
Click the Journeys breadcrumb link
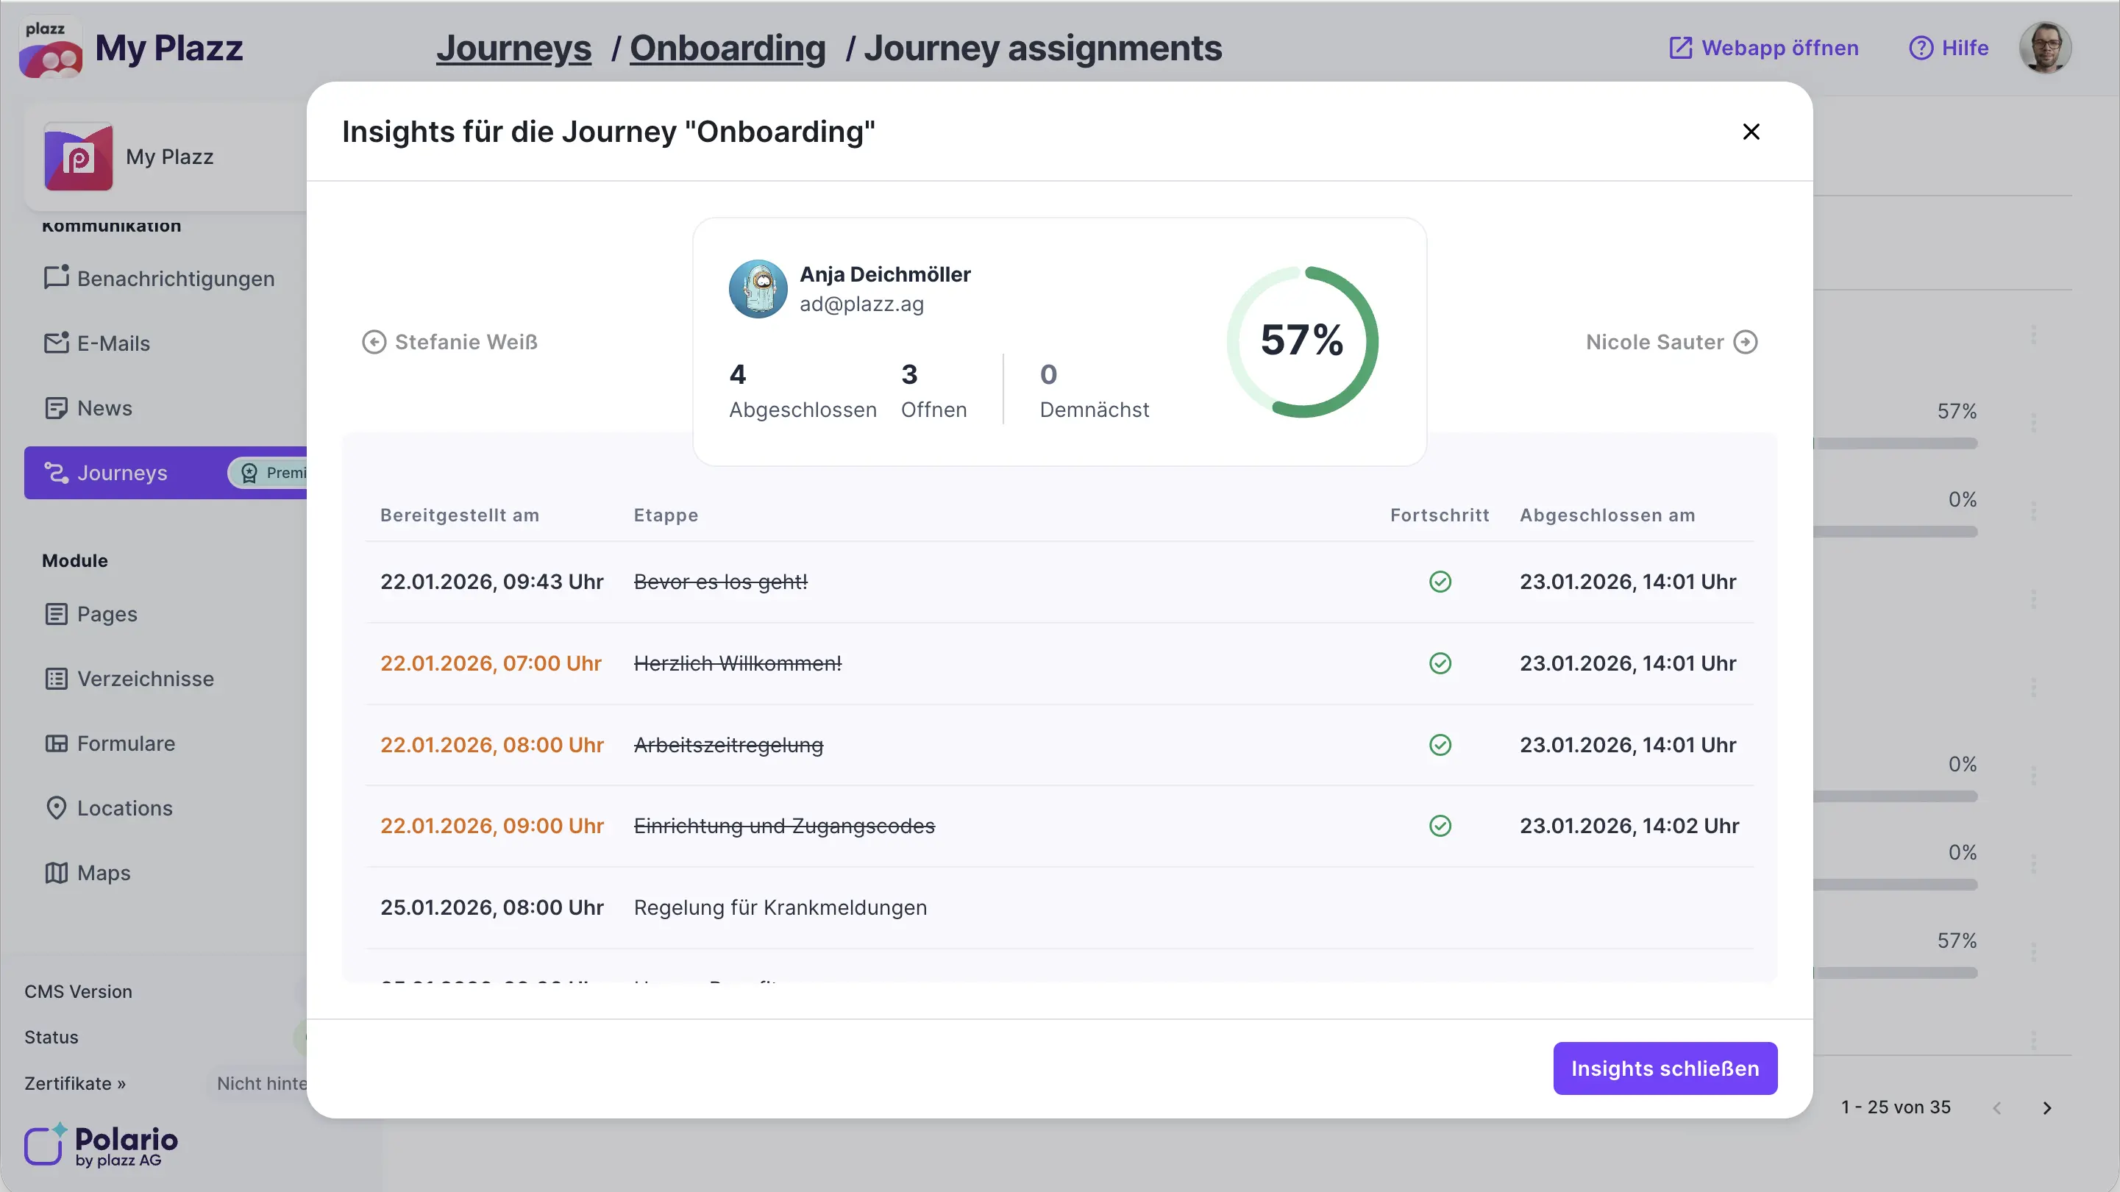[513, 48]
